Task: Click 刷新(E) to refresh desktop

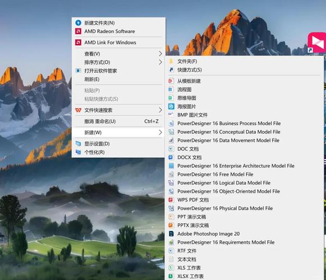Action: click(x=118, y=80)
